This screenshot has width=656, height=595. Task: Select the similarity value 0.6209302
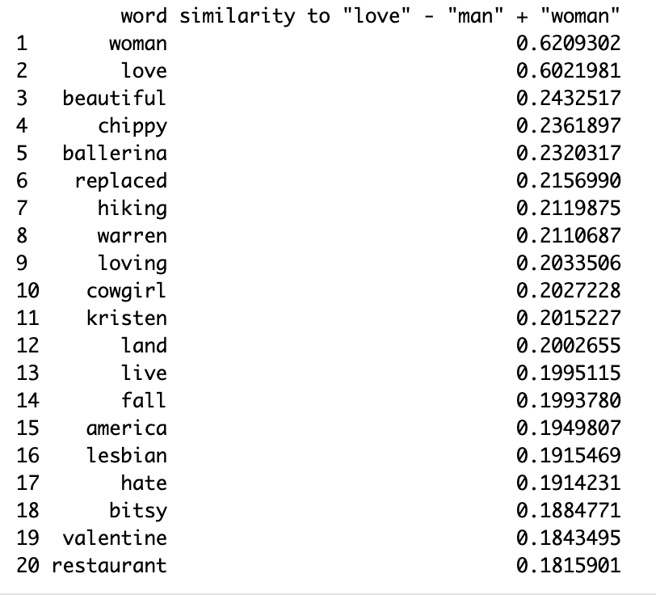pyautogui.click(x=568, y=44)
